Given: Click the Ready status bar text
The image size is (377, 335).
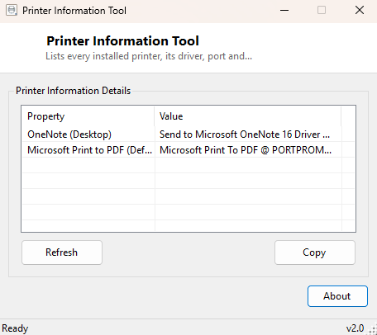Looking at the screenshot, I should click(15, 328).
